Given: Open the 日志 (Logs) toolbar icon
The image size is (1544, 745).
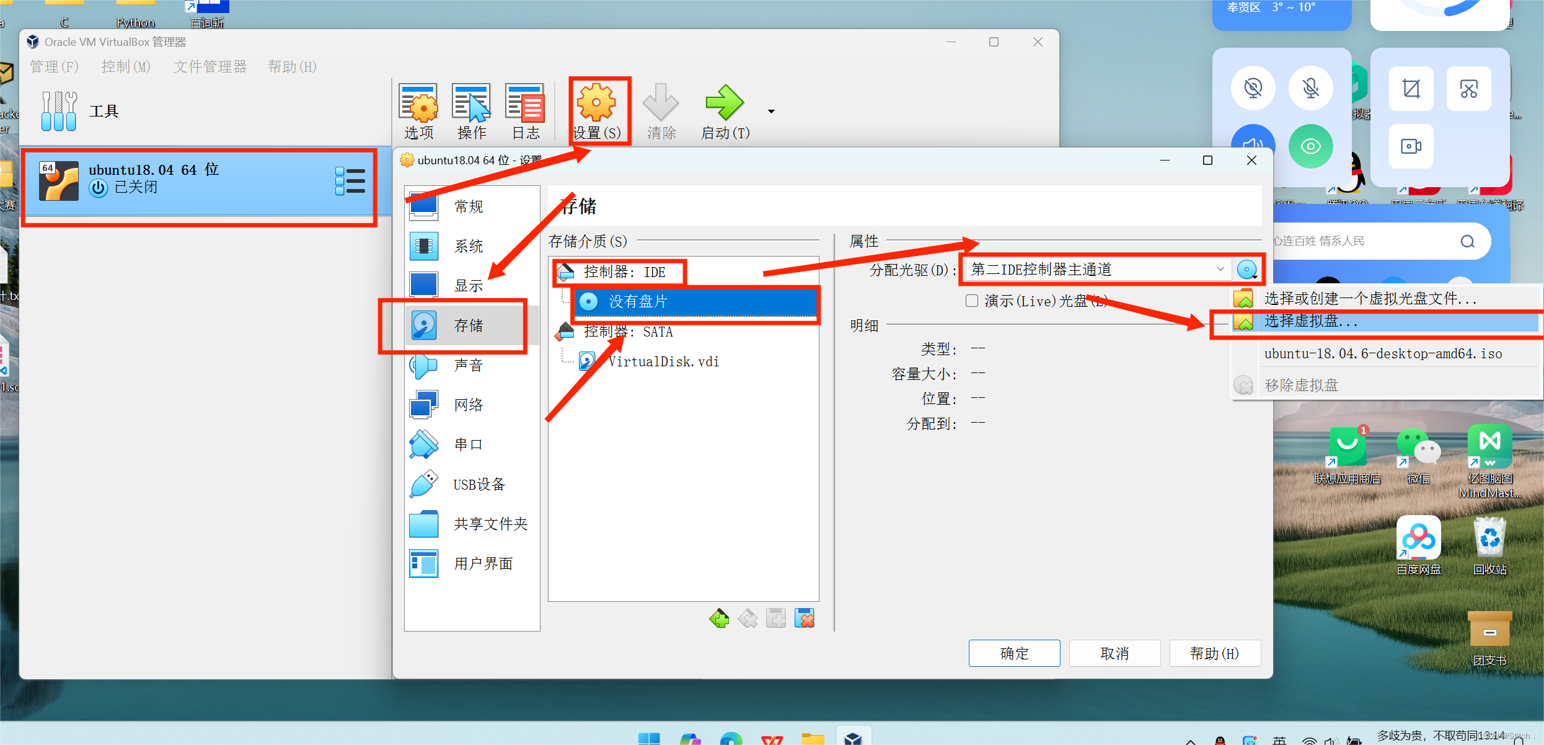Looking at the screenshot, I should 526,112.
